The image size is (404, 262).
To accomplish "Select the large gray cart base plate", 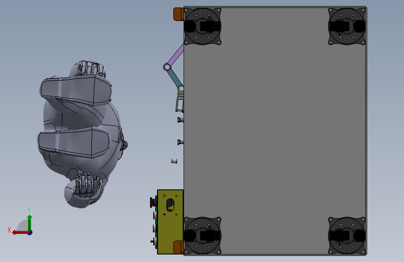I will 274,131.
